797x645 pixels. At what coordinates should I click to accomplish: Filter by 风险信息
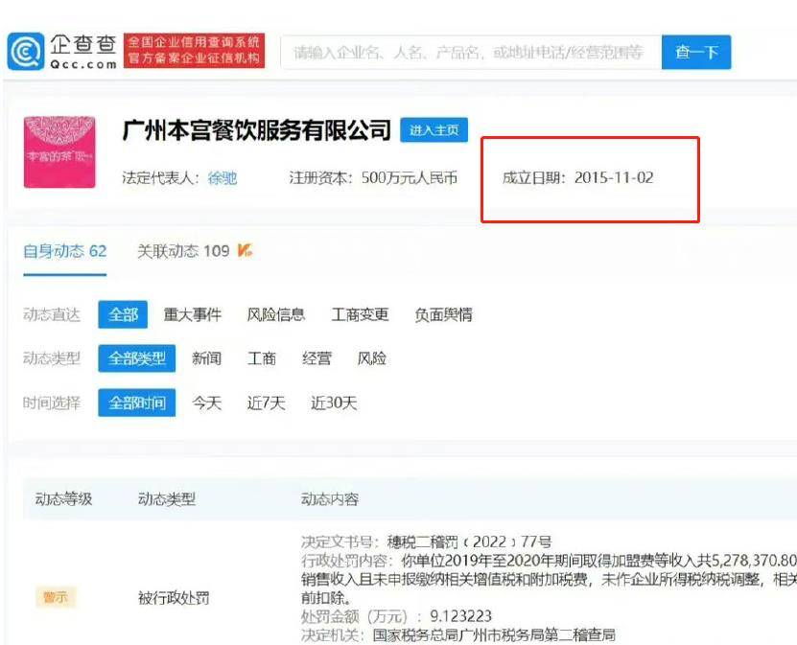[276, 315]
